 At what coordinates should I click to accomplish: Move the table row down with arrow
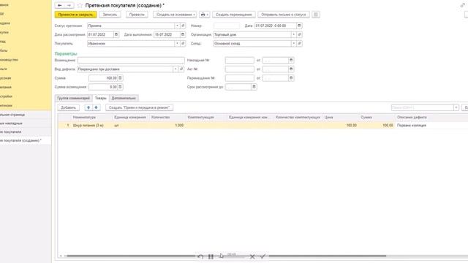point(96,107)
